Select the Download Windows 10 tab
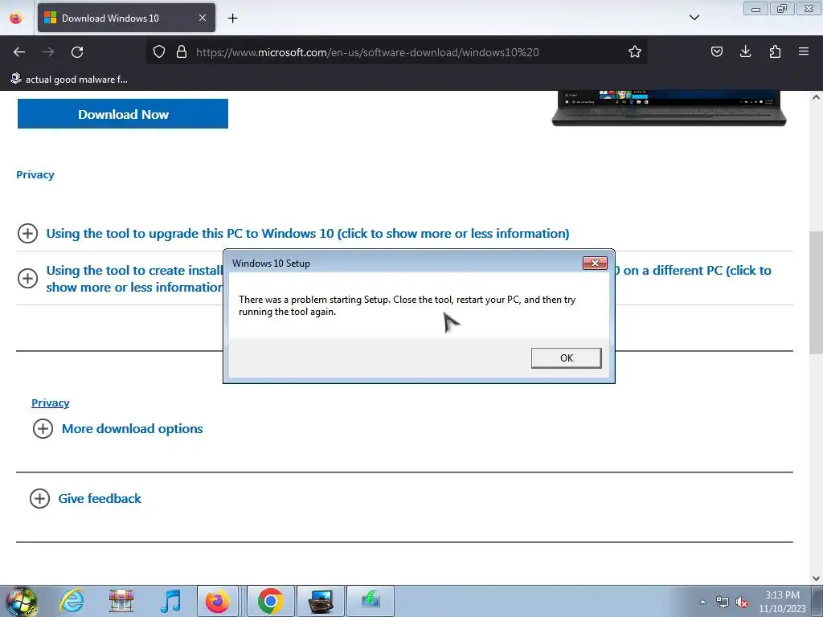Image resolution: width=823 pixels, height=617 pixels. (x=126, y=18)
